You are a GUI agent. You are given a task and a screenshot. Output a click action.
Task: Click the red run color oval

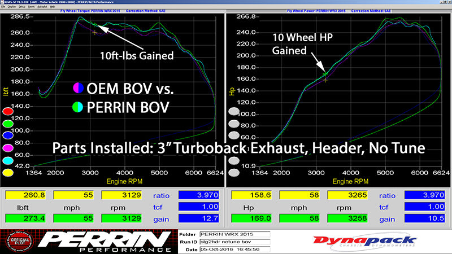[7, 111]
